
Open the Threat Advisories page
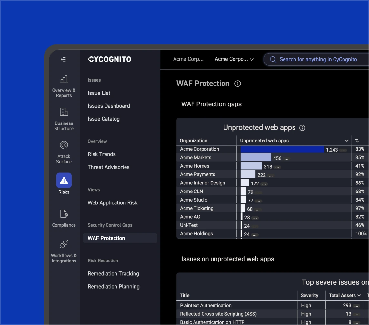click(108, 167)
